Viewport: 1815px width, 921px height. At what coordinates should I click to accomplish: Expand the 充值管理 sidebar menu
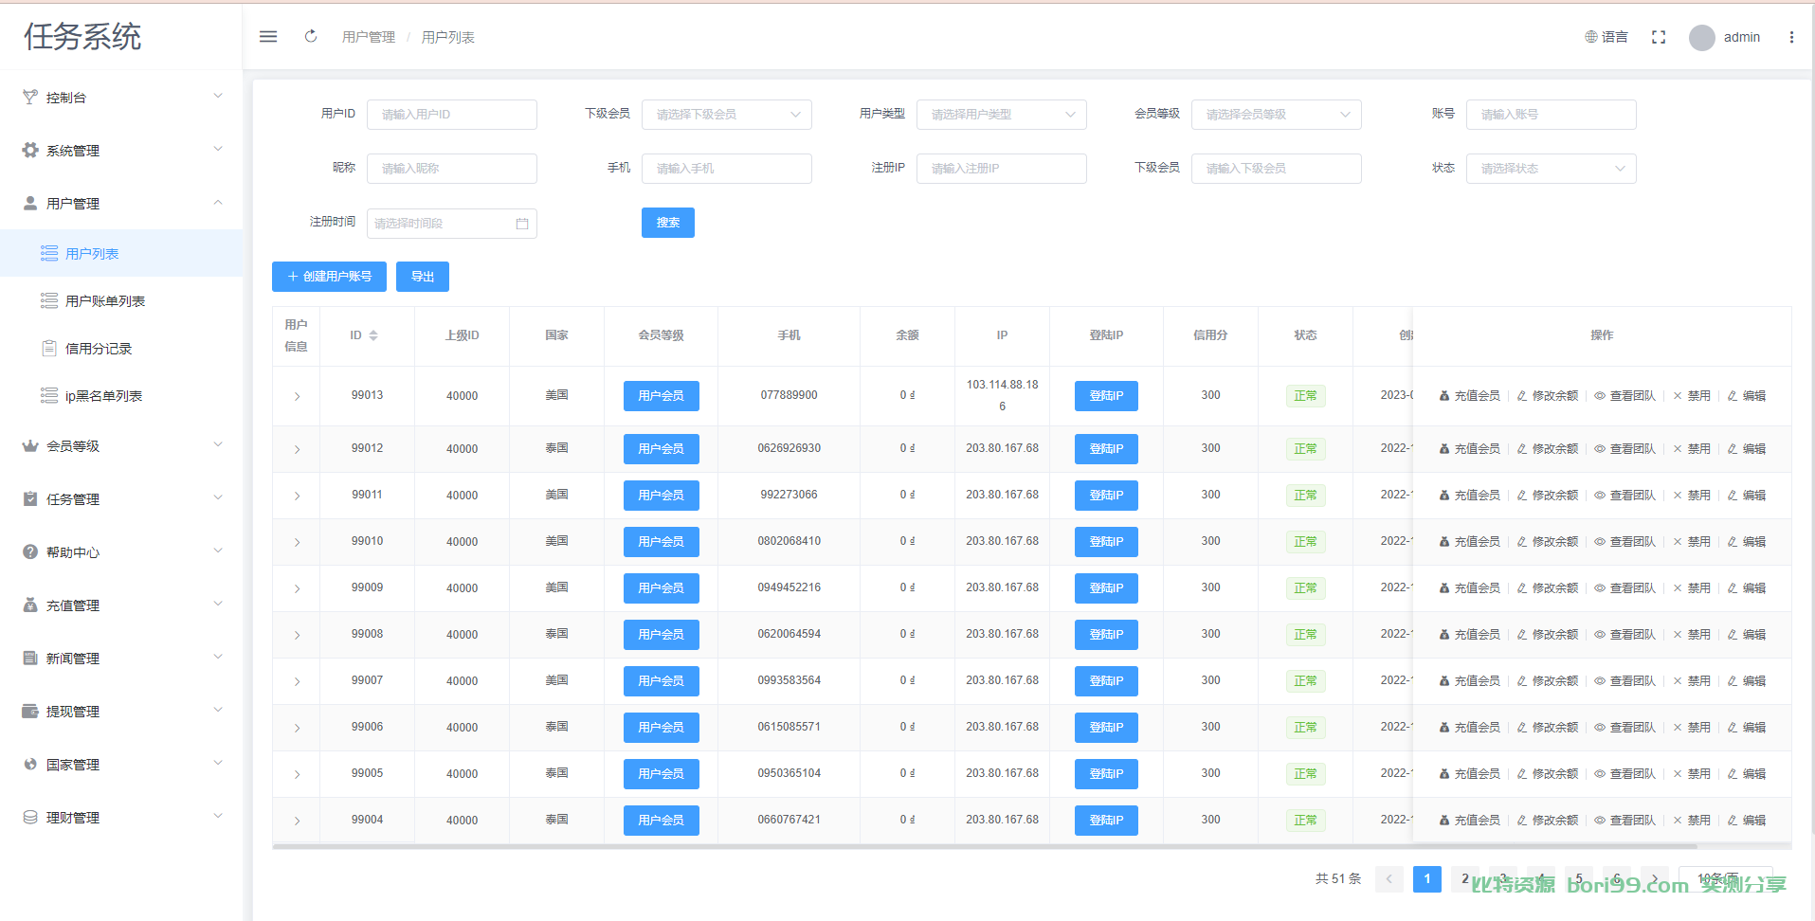coord(121,605)
